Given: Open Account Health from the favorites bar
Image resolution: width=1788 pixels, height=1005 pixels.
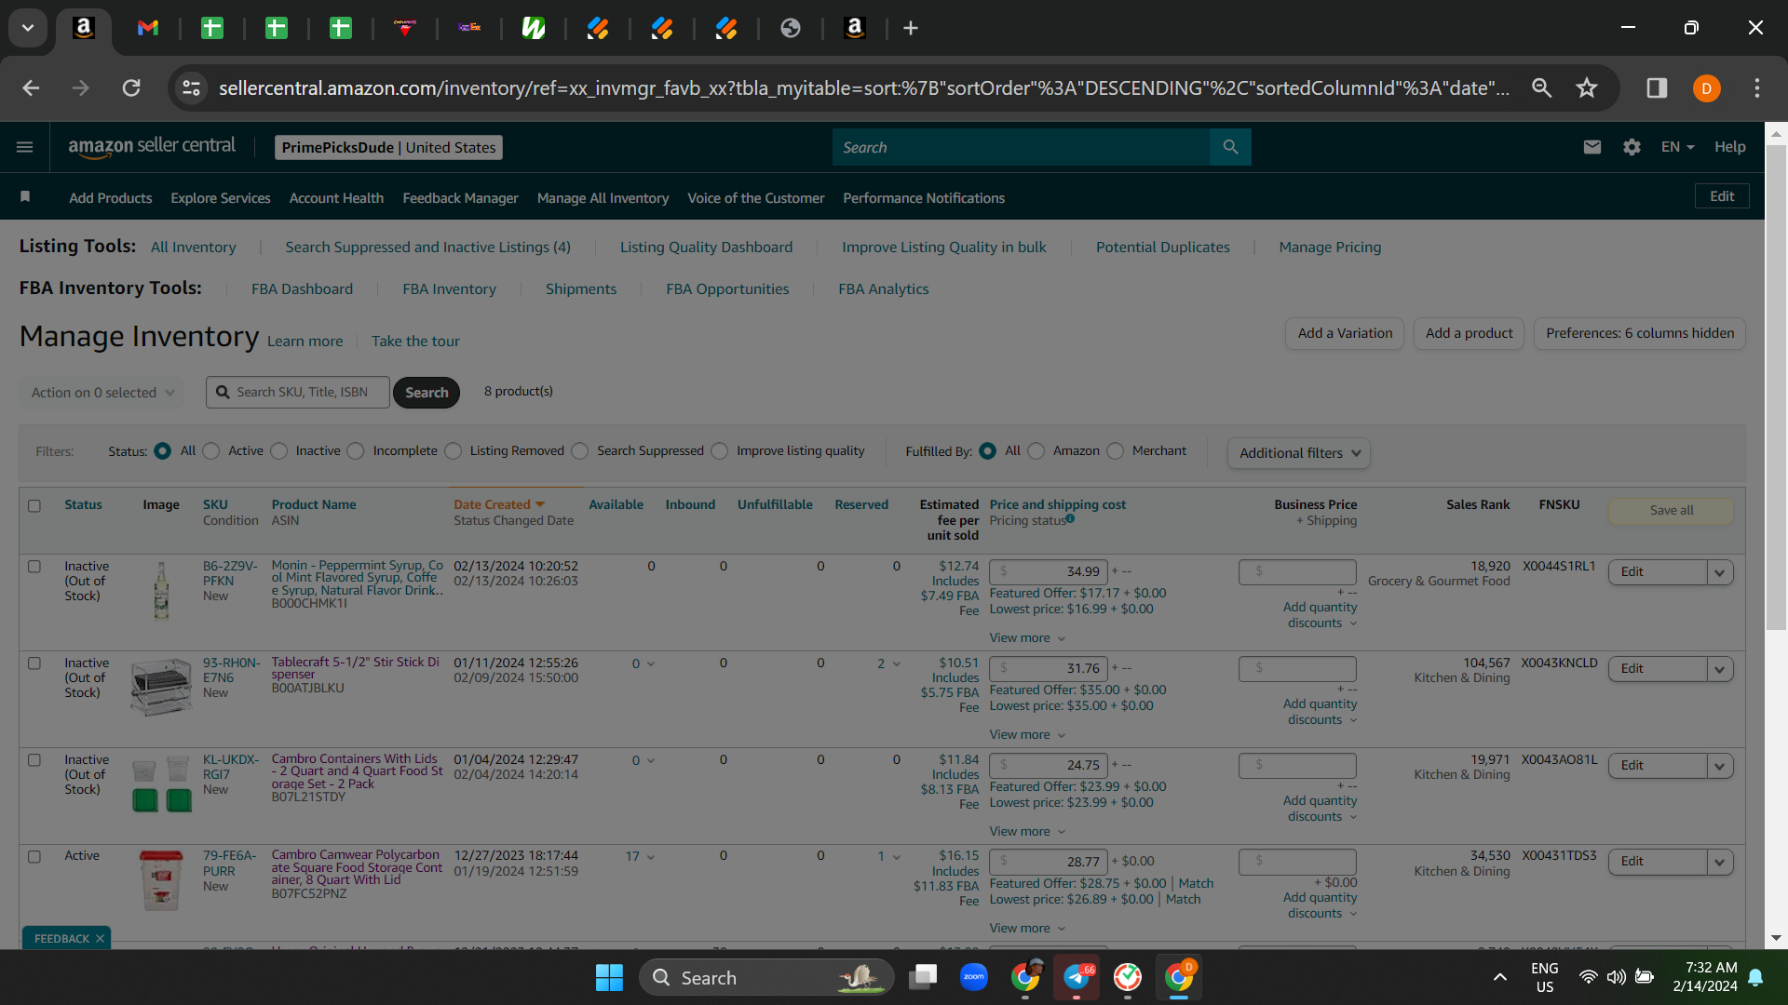Looking at the screenshot, I should pyautogui.click(x=336, y=198).
